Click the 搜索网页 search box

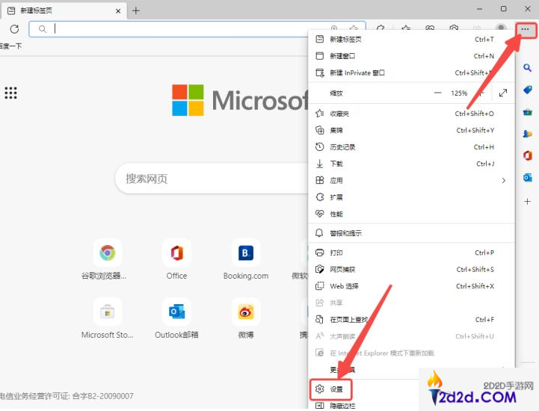(x=212, y=179)
